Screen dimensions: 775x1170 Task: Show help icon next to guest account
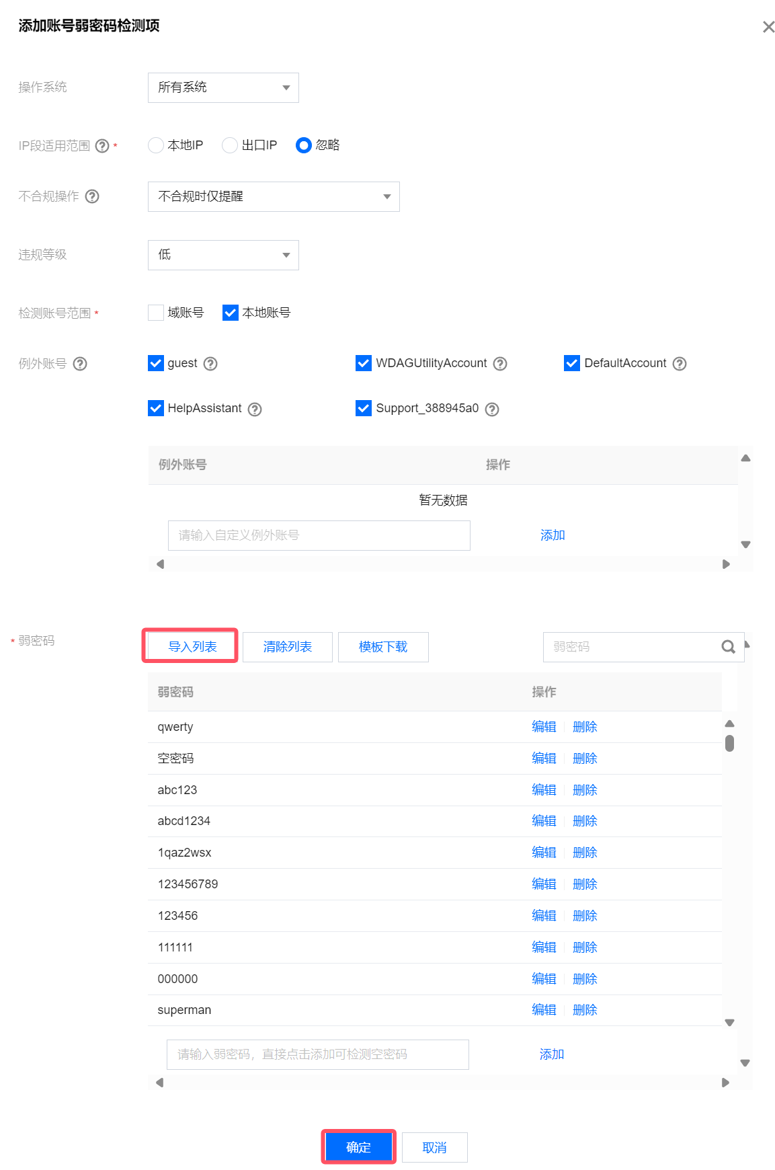pos(210,364)
